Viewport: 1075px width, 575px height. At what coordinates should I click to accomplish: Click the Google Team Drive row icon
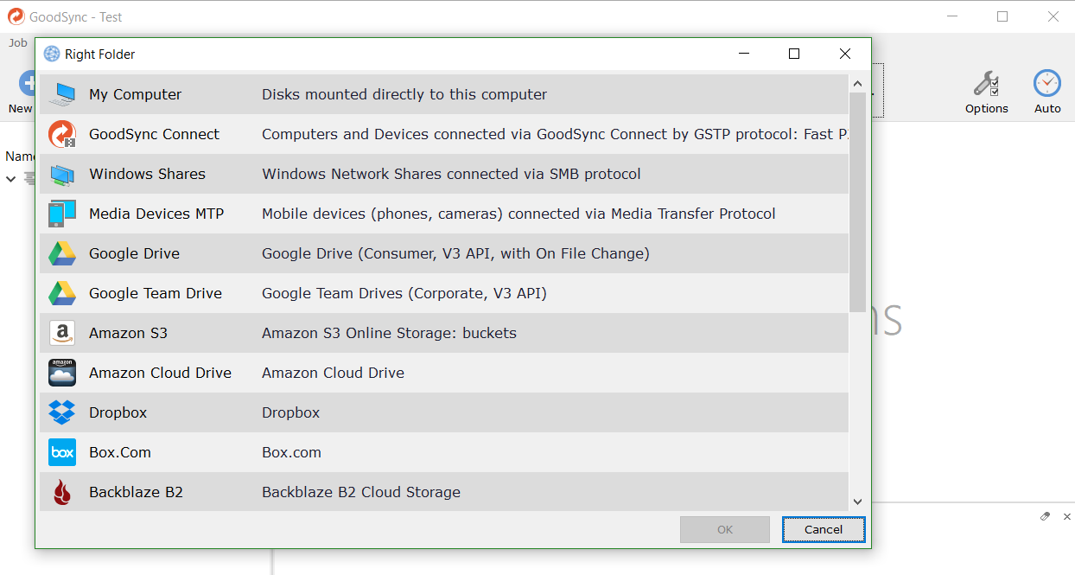point(62,293)
